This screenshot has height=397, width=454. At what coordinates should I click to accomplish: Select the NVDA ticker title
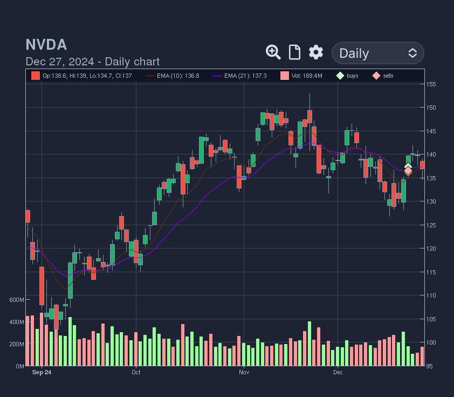pos(46,45)
